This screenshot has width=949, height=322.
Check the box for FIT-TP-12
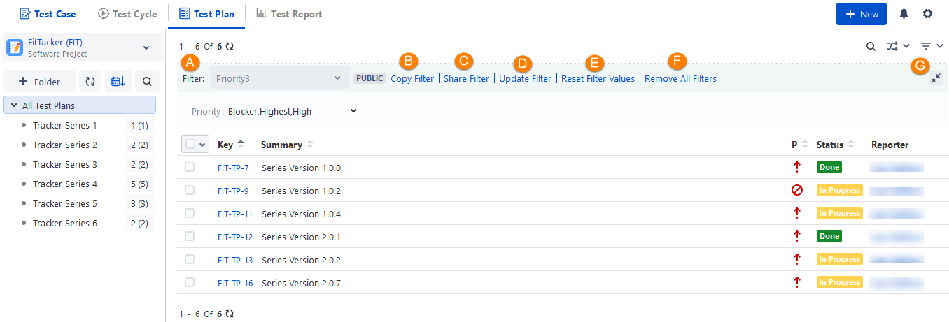(x=190, y=236)
